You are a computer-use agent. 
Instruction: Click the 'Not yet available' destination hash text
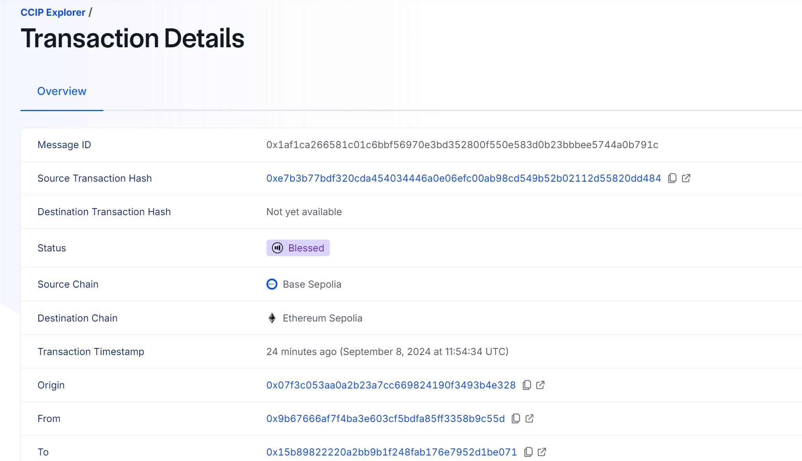coord(304,212)
